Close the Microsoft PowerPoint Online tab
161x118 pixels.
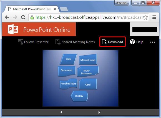point(55,9)
